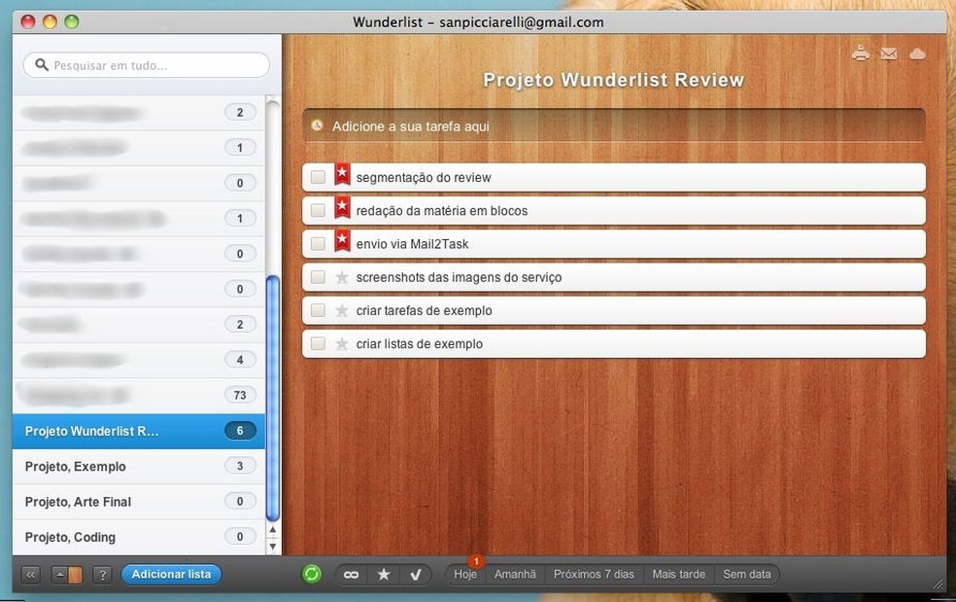The width and height of the screenshot is (956, 602).
Task: Mark 'envio via Mail2Task' as completed
Action: point(318,242)
